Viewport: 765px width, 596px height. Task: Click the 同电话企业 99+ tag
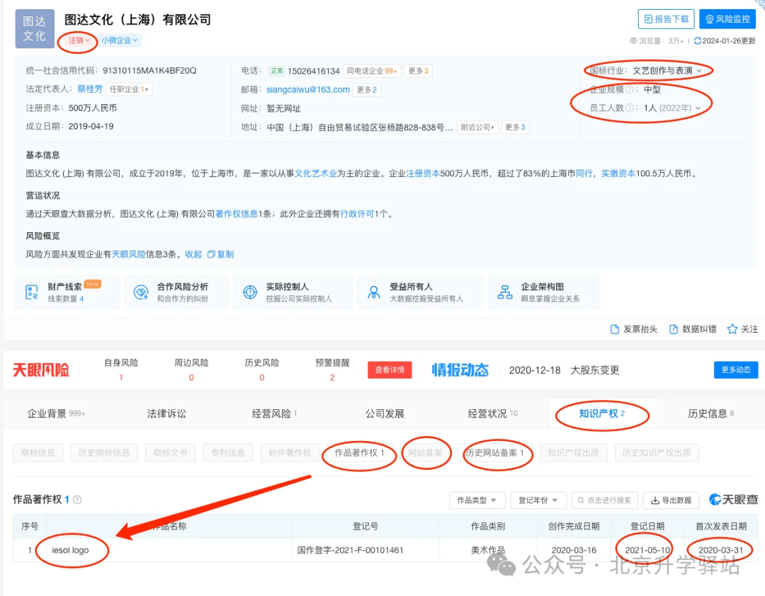[x=372, y=71]
